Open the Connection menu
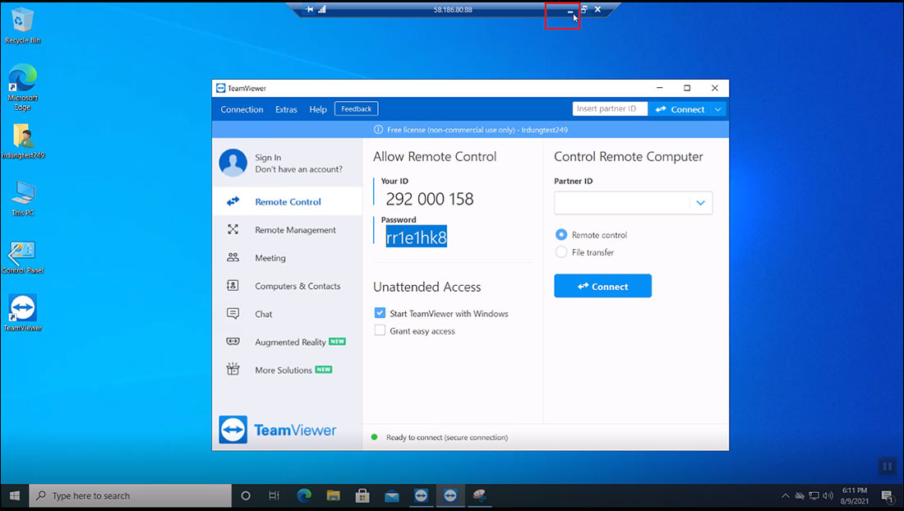904x511 pixels. point(242,109)
